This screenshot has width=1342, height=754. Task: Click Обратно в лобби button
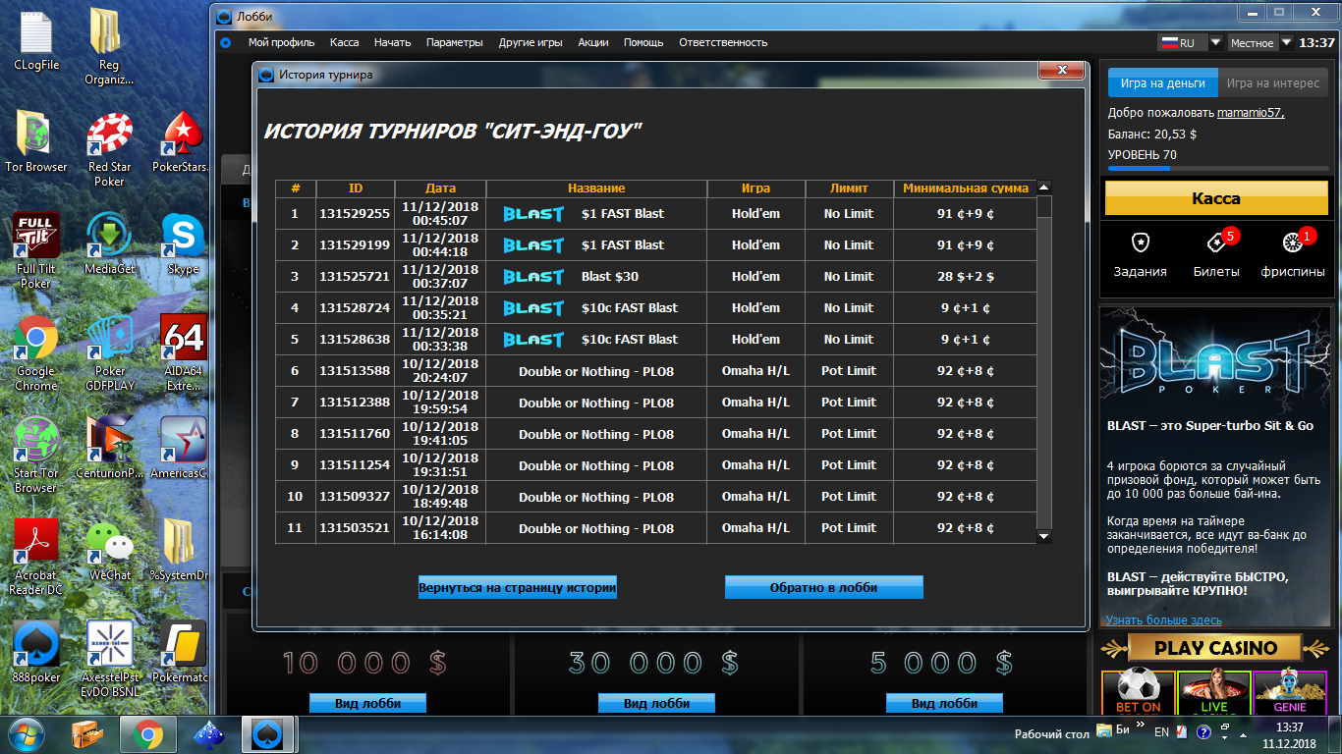[x=823, y=587]
